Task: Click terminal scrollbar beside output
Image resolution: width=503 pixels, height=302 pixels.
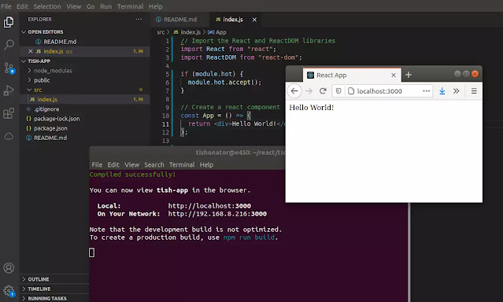Action: [409, 252]
